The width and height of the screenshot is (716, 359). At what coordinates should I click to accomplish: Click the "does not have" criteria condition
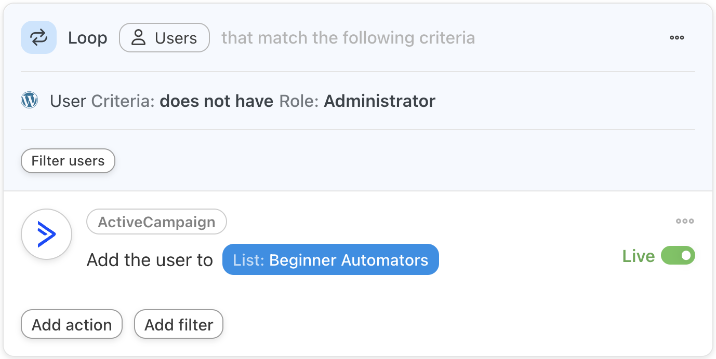click(x=216, y=101)
